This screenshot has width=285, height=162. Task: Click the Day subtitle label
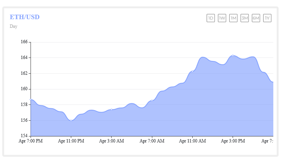coord(14,26)
